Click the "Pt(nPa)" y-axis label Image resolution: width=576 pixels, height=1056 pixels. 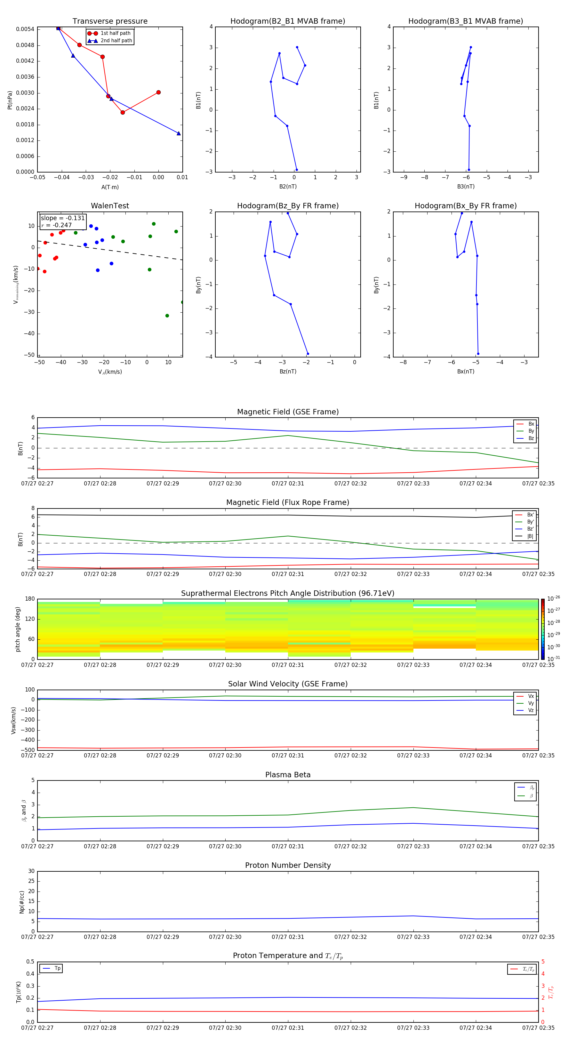(x=10, y=100)
